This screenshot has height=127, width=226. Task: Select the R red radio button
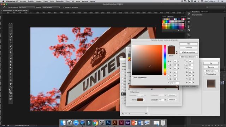[x=168, y=72]
